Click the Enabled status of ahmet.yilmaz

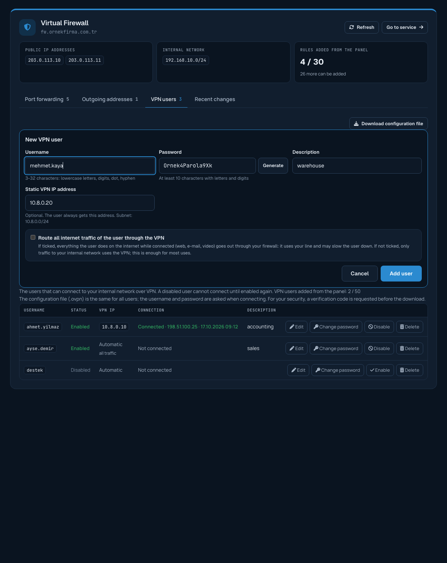pos(80,327)
